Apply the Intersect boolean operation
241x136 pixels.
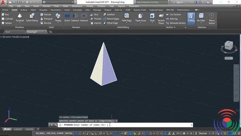coord(84,17)
